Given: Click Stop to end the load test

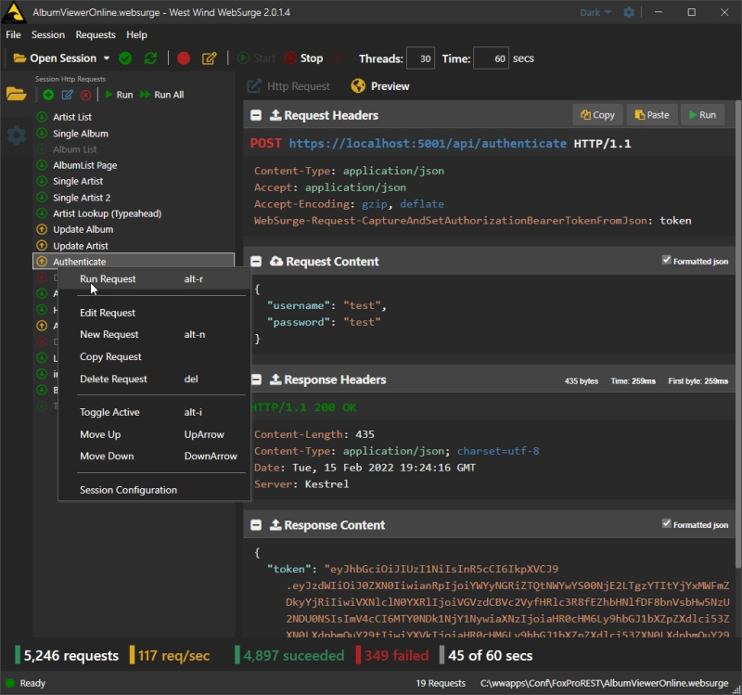Looking at the screenshot, I should coord(304,58).
